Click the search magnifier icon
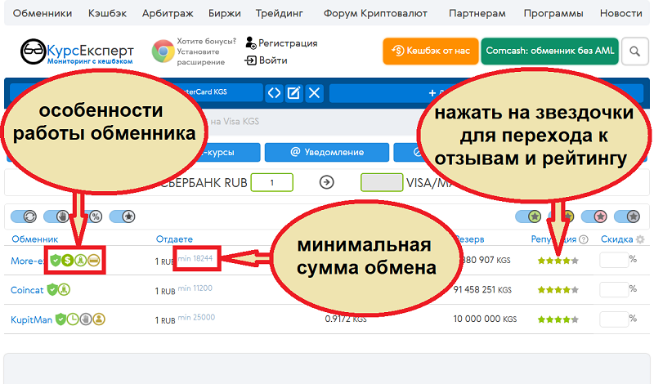The image size is (654, 384). tap(635, 51)
